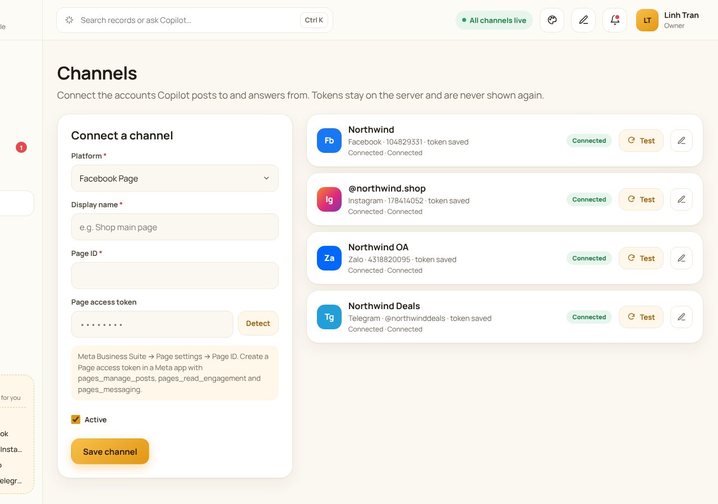Click the Northwind Deals channel title
Viewport: 718px width, 504px height.
point(384,306)
